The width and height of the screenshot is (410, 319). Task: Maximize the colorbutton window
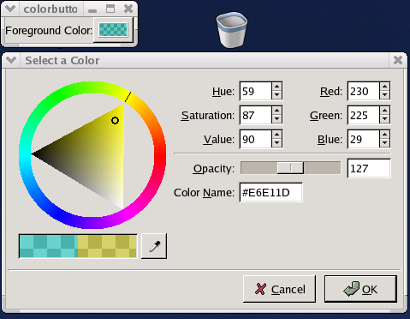click(x=110, y=9)
